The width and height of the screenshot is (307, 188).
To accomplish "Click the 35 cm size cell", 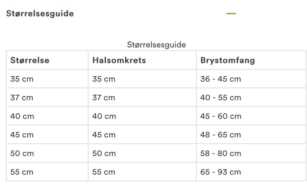I will (x=48, y=79).
